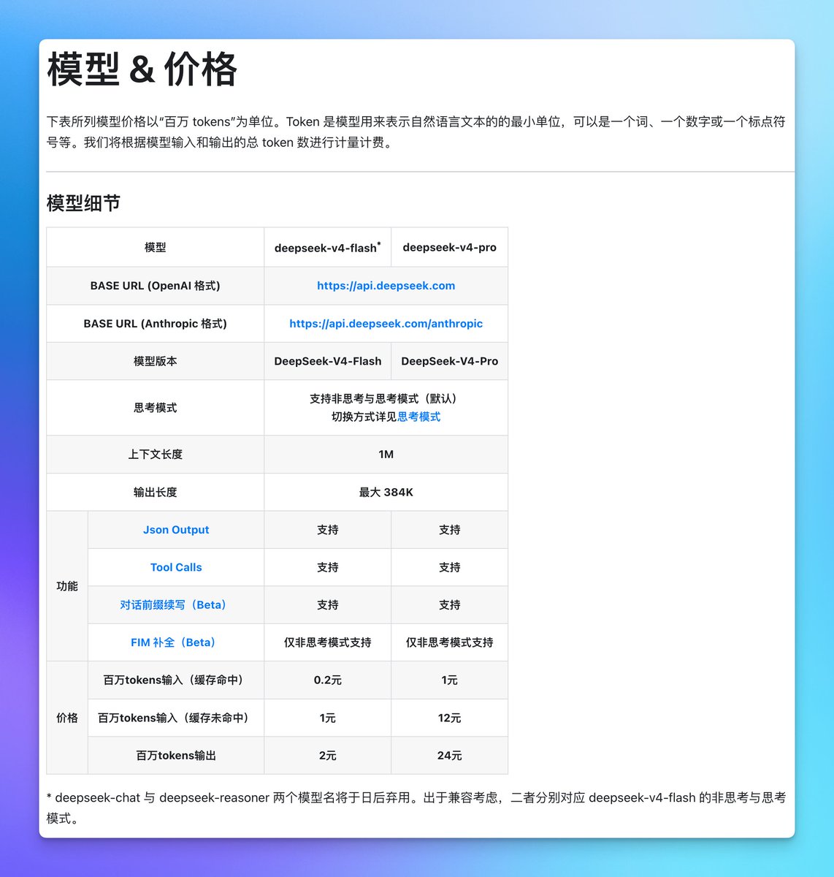Screen dimensions: 834x877
Task: Select the deepseek-v4-pro column header
Action: pos(450,247)
